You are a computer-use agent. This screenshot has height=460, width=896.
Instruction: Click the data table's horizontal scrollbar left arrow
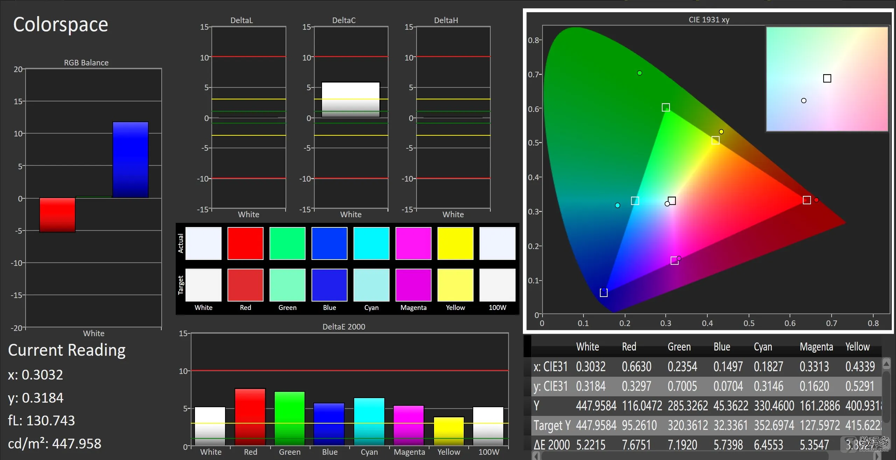(x=536, y=456)
